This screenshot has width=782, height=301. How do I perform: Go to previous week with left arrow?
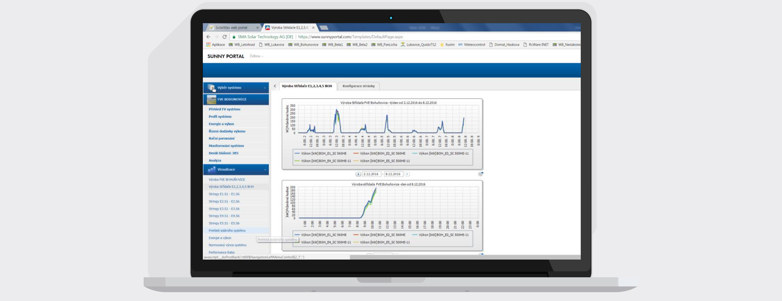[x=358, y=174]
